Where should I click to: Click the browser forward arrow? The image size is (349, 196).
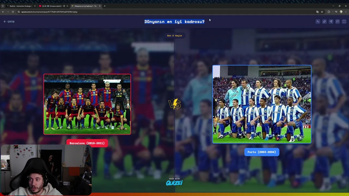click(x=8, y=12)
